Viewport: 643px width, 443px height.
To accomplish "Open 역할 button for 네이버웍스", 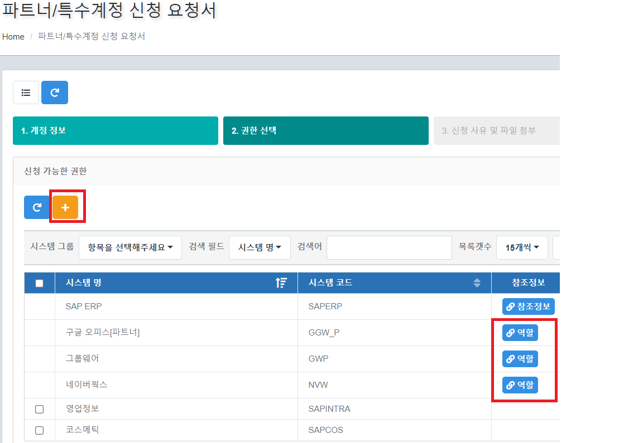I will click(520, 385).
